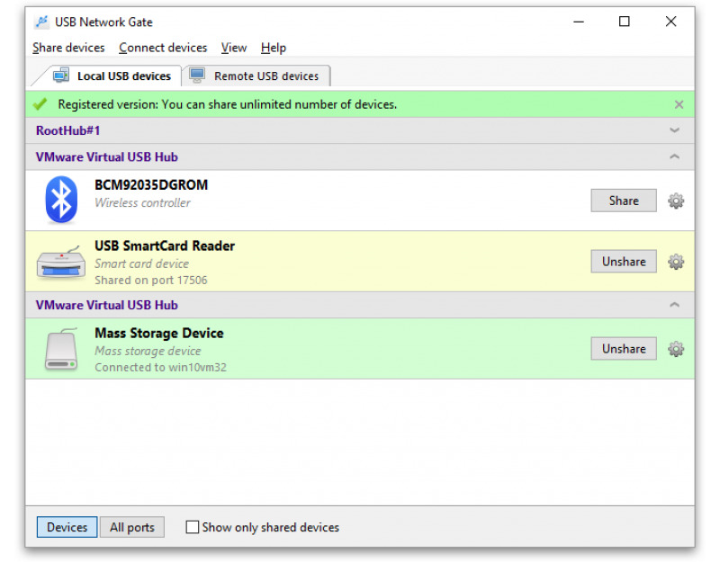The width and height of the screenshot is (720, 562).
Task: Click the Bluetooth icon of BCM92035DGROM
Action: coord(61,200)
